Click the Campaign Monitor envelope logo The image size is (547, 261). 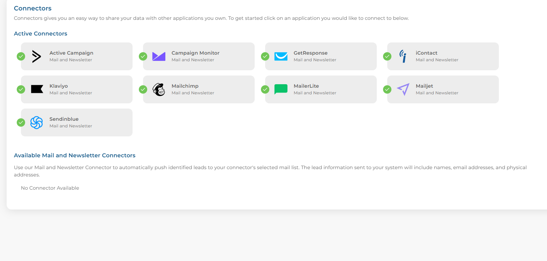[159, 56]
